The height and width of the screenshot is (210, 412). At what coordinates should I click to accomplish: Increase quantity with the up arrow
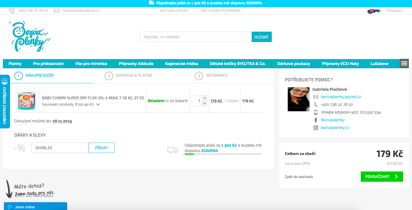tap(204, 98)
